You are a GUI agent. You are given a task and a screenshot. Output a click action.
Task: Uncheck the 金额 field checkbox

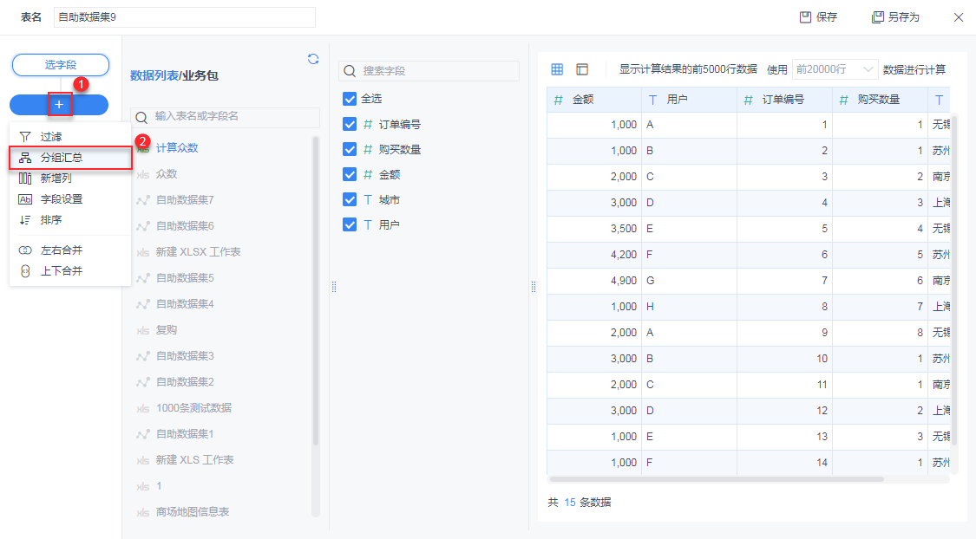(350, 175)
